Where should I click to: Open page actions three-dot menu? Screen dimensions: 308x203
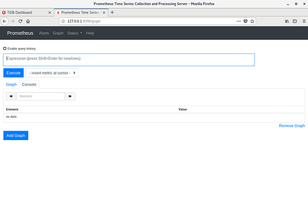tap(239, 21)
